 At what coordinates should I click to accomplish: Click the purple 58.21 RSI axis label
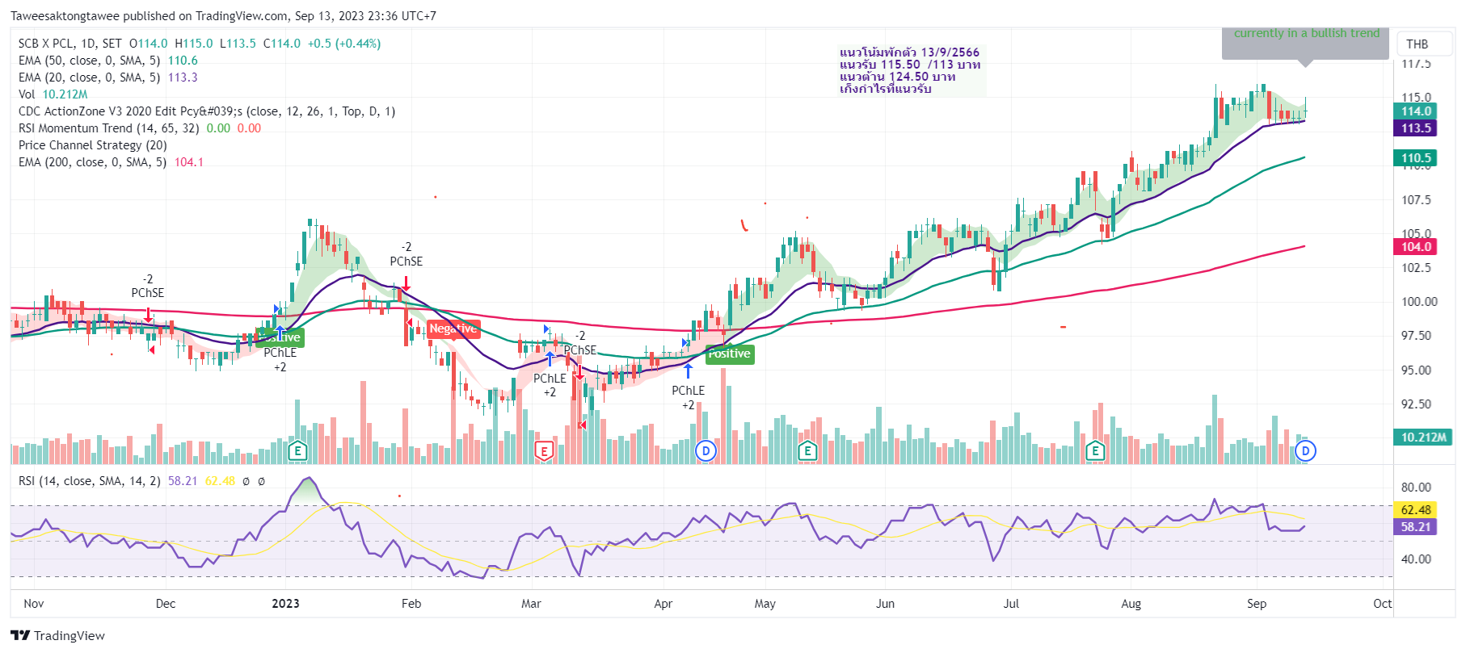tap(1416, 527)
